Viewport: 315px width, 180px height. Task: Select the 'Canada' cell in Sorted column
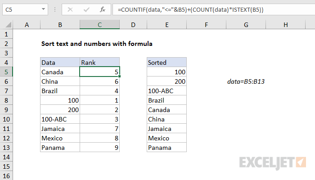pos(167,110)
